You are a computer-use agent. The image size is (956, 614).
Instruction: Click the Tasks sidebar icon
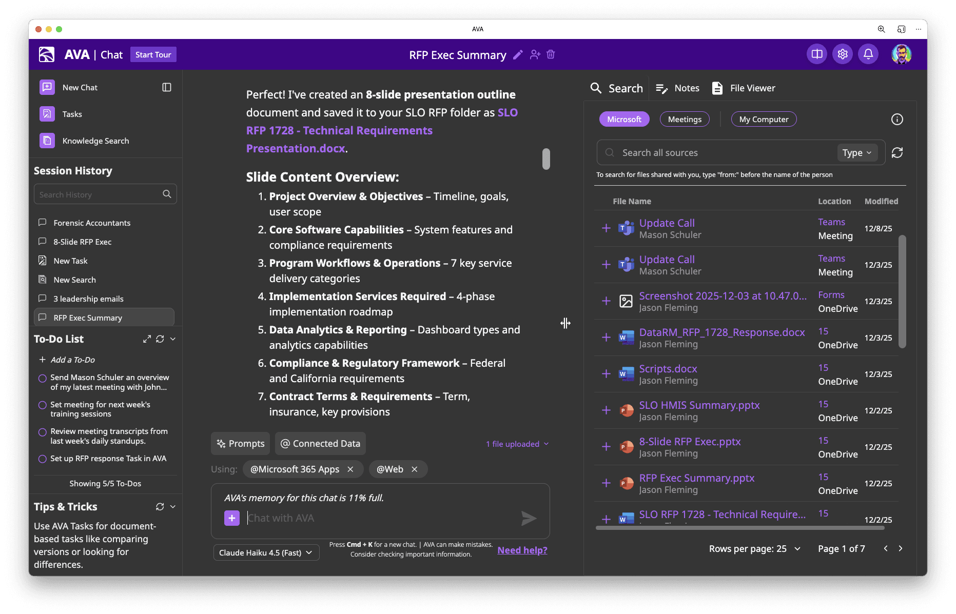point(47,114)
